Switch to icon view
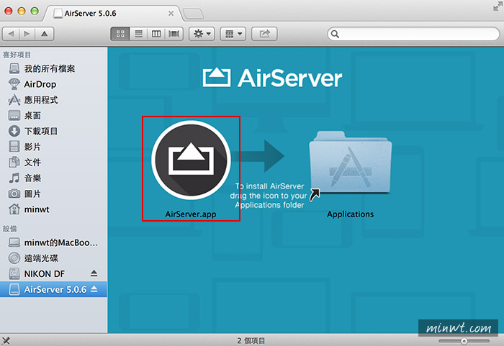The height and width of the screenshot is (346, 504). point(120,34)
